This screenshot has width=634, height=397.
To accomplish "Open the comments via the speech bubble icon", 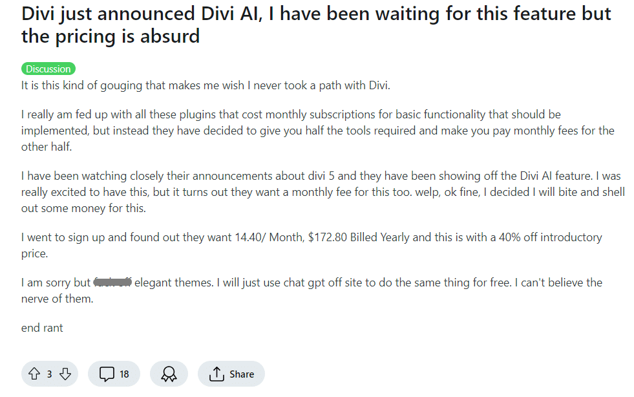I will click(x=107, y=374).
